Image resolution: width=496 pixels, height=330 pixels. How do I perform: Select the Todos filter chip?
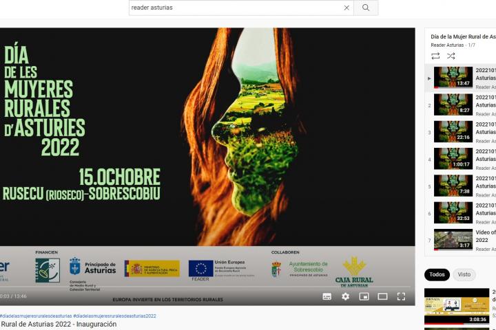[437, 274]
